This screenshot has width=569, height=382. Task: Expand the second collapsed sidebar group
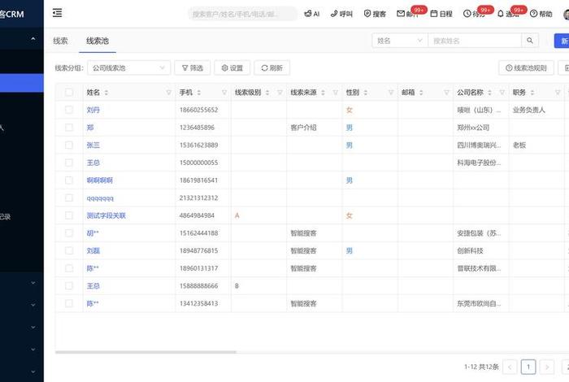click(x=33, y=305)
